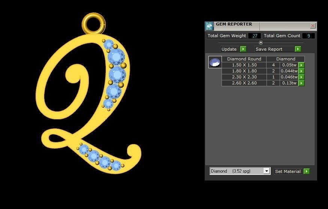The image size is (328, 209).
Task: Close the Gem Reporter panel
Action: tap(313, 26)
